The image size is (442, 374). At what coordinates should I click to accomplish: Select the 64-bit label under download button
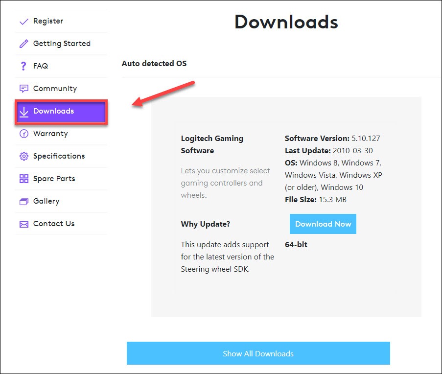[296, 244]
